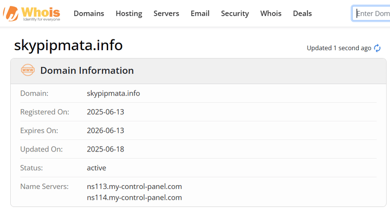Viewport: 390px width, 208px height.
Task: Select the updated date 2025-06-18
Action: pos(105,149)
